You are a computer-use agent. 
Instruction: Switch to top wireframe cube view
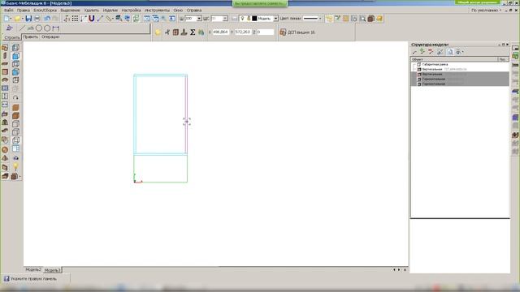click(15, 48)
